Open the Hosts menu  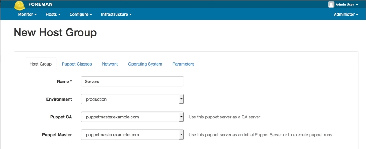[53, 15]
